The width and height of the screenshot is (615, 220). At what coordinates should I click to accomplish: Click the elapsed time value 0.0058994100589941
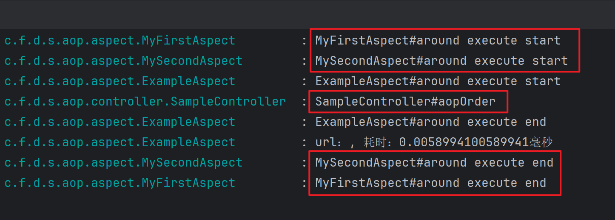464,142
